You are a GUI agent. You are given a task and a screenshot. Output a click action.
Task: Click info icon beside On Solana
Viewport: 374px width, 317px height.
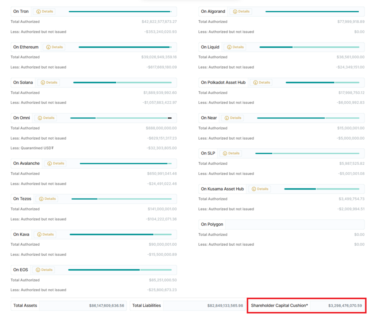[x=43, y=83]
